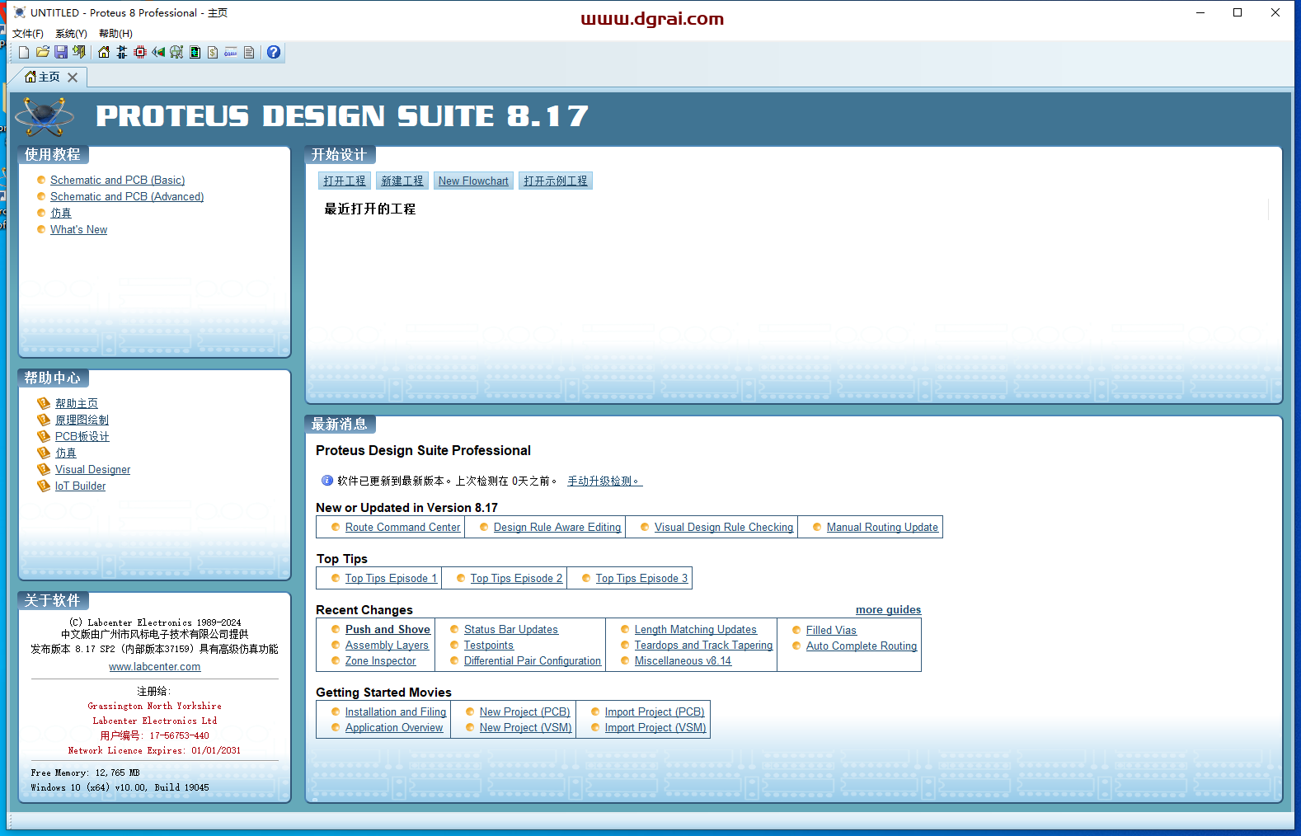The width and height of the screenshot is (1301, 836).
Task: Open the 文件(F) menu
Action: pos(28,34)
